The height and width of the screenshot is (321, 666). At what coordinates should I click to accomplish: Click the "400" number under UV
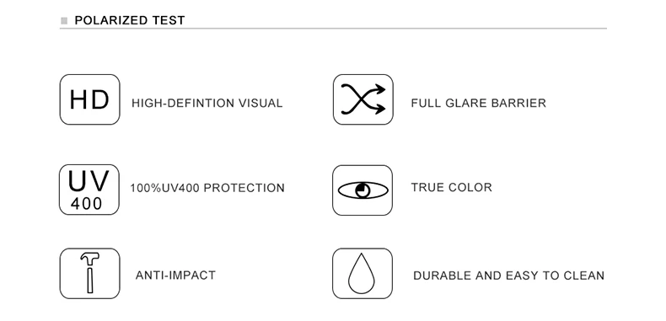pos(87,204)
